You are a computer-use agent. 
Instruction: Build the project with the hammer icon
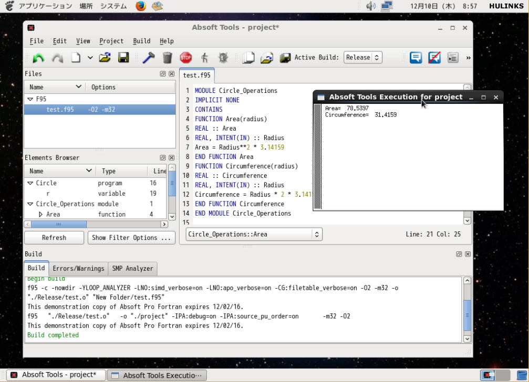(x=149, y=58)
